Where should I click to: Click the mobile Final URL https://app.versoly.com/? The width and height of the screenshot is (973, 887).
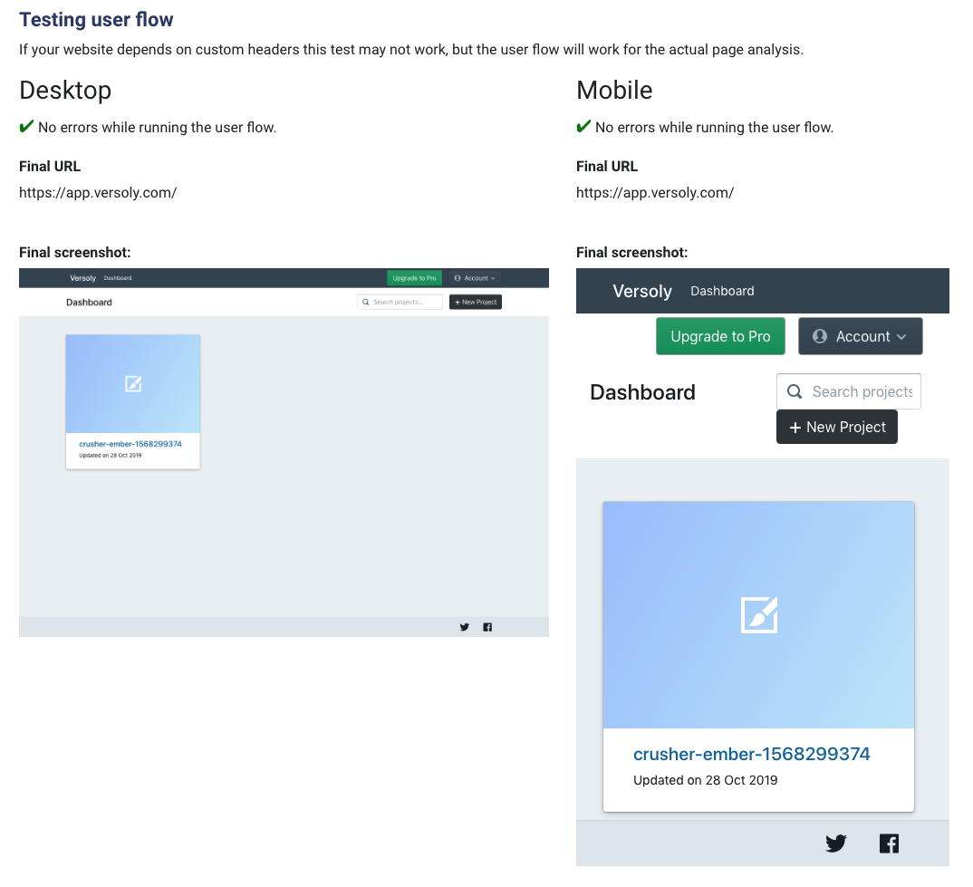[655, 193]
